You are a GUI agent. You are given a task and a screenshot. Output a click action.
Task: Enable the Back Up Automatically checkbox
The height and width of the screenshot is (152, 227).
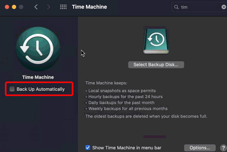click(12, 89)
